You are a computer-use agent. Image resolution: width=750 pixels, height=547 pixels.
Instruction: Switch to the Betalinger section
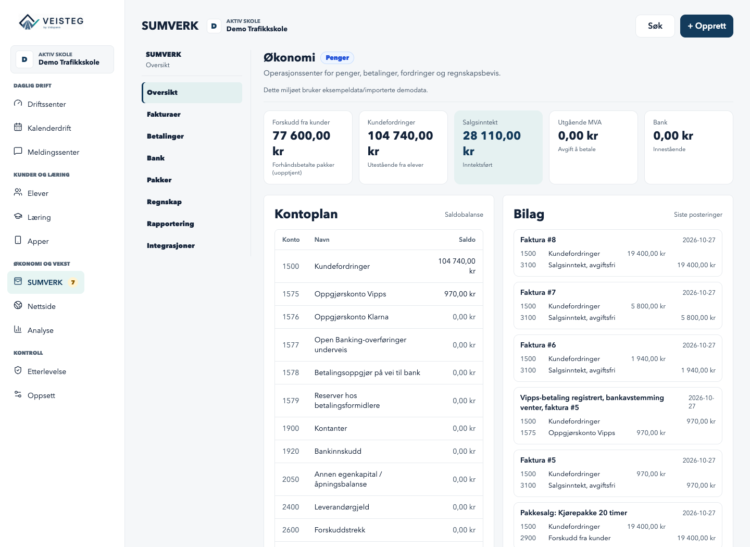[192, 136]
